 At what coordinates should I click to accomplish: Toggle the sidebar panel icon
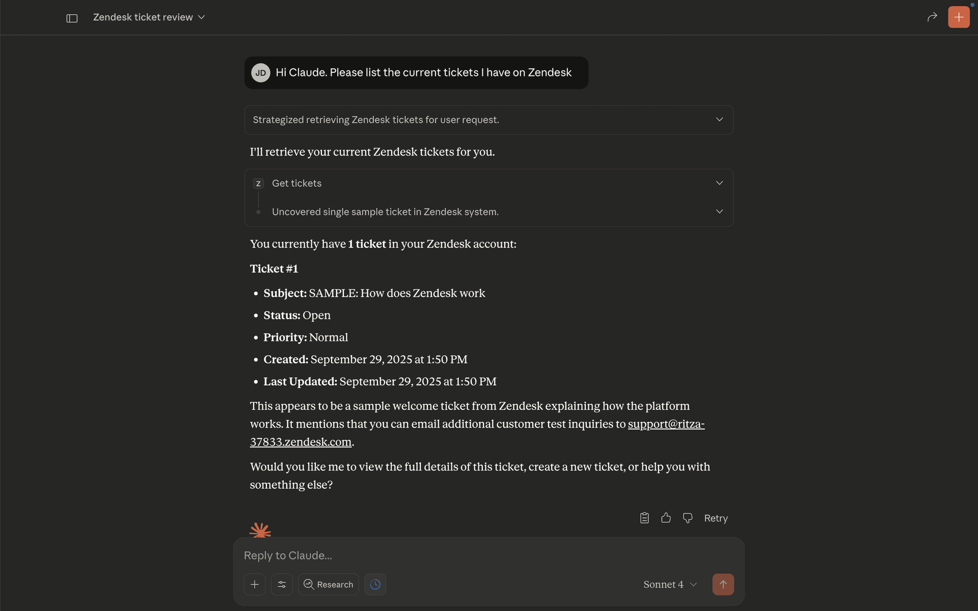point(72,18)
